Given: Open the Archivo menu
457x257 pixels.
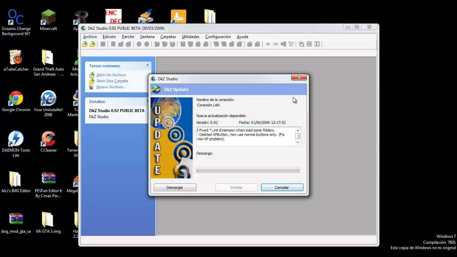Looking at the screenshot, I should 90,37.
